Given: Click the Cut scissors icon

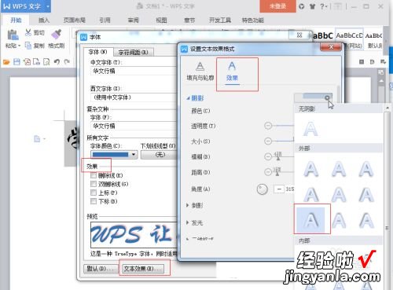Looking at the screenshot, I should (28, 32).
